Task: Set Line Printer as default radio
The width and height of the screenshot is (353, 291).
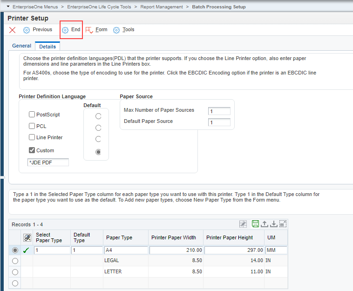Action: click(x=98, y=139)
